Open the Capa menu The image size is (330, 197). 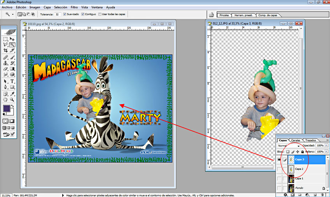47,7
